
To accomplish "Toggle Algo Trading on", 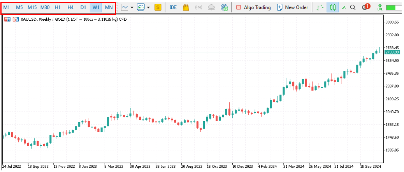I will click(253, 7).
